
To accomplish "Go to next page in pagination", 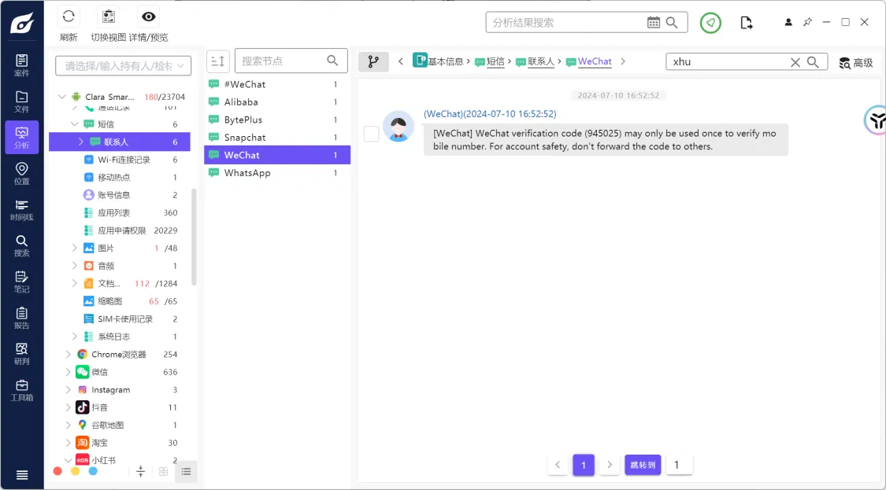I will [x=609, y=465].
